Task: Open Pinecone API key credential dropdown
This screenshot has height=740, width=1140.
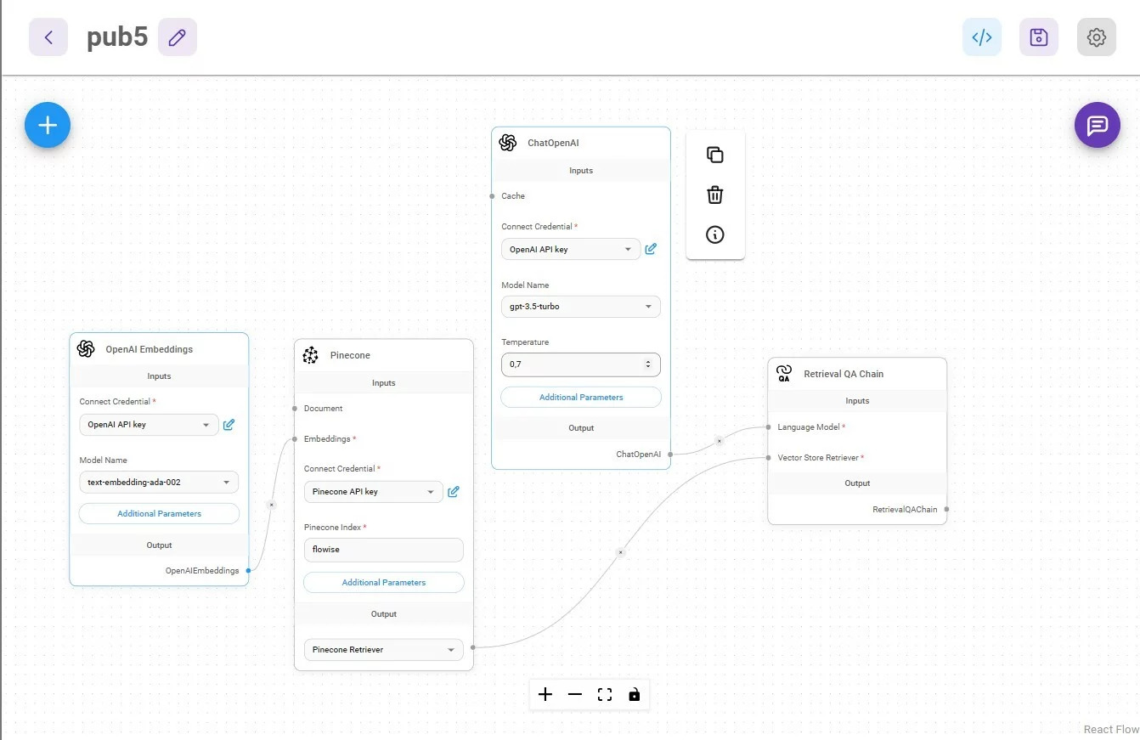Action: pyautogui.click(x=374, y=492)
